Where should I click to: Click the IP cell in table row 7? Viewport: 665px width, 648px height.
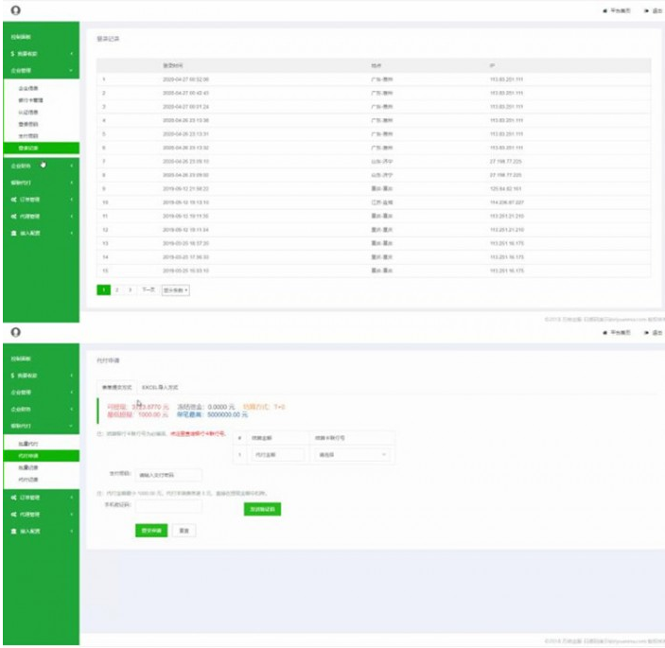505,161
